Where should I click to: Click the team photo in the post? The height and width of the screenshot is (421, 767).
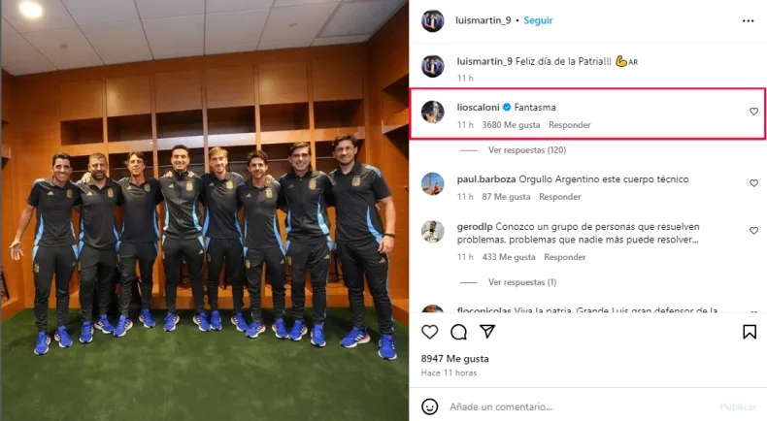(205, 210)
